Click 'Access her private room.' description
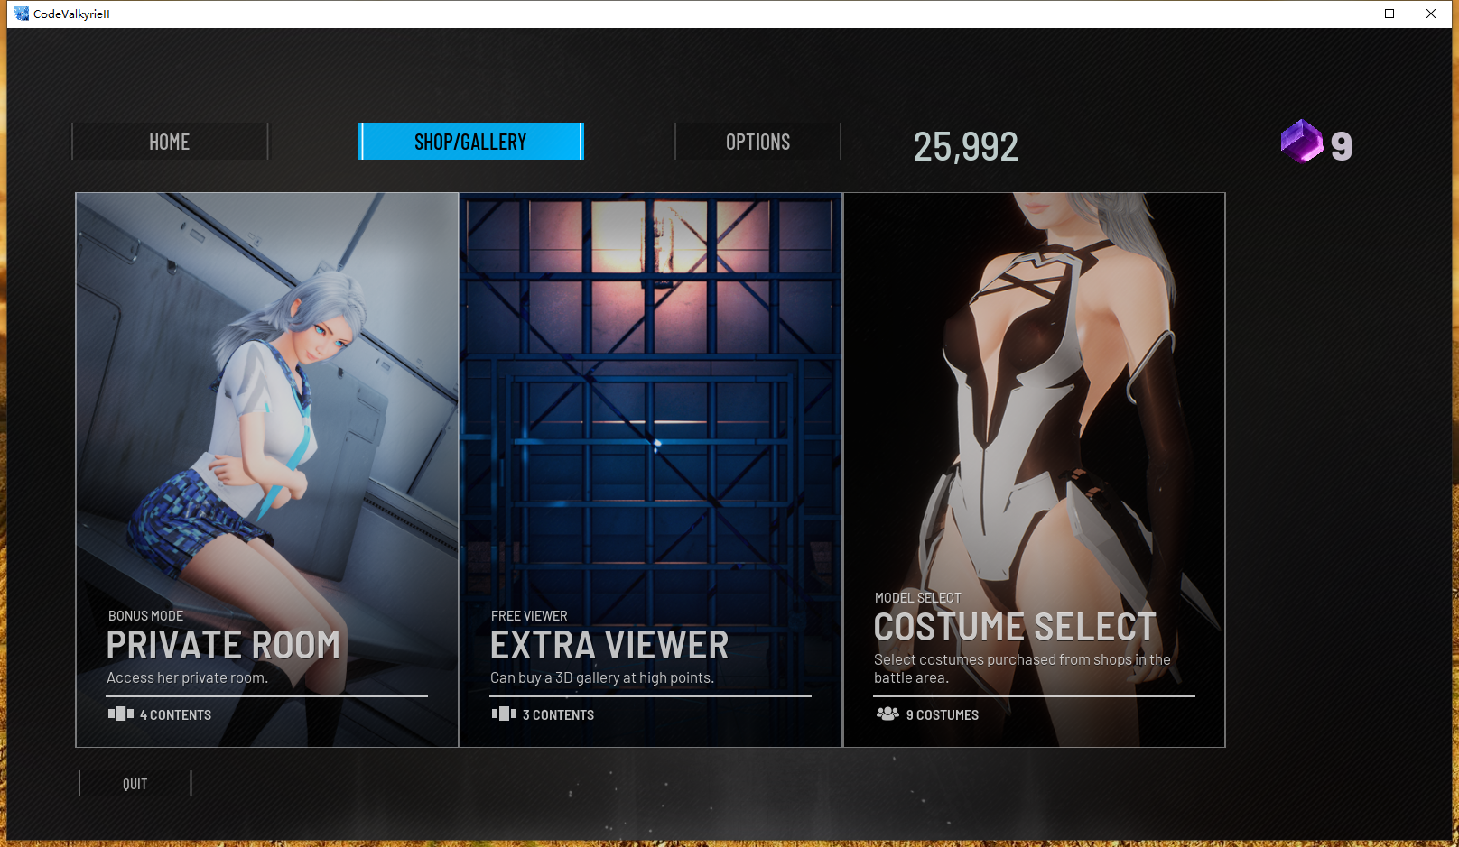This screenshot has height=847, width=1459. click(x=187, y=678)
